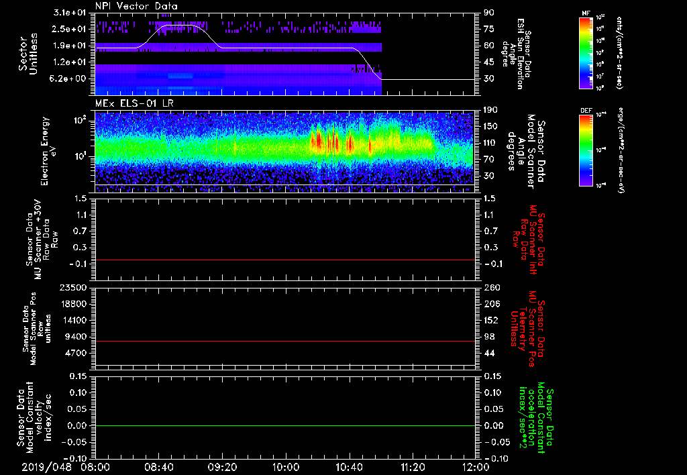
Task: Click the green constant velocity line
Action: pos(285,425)
